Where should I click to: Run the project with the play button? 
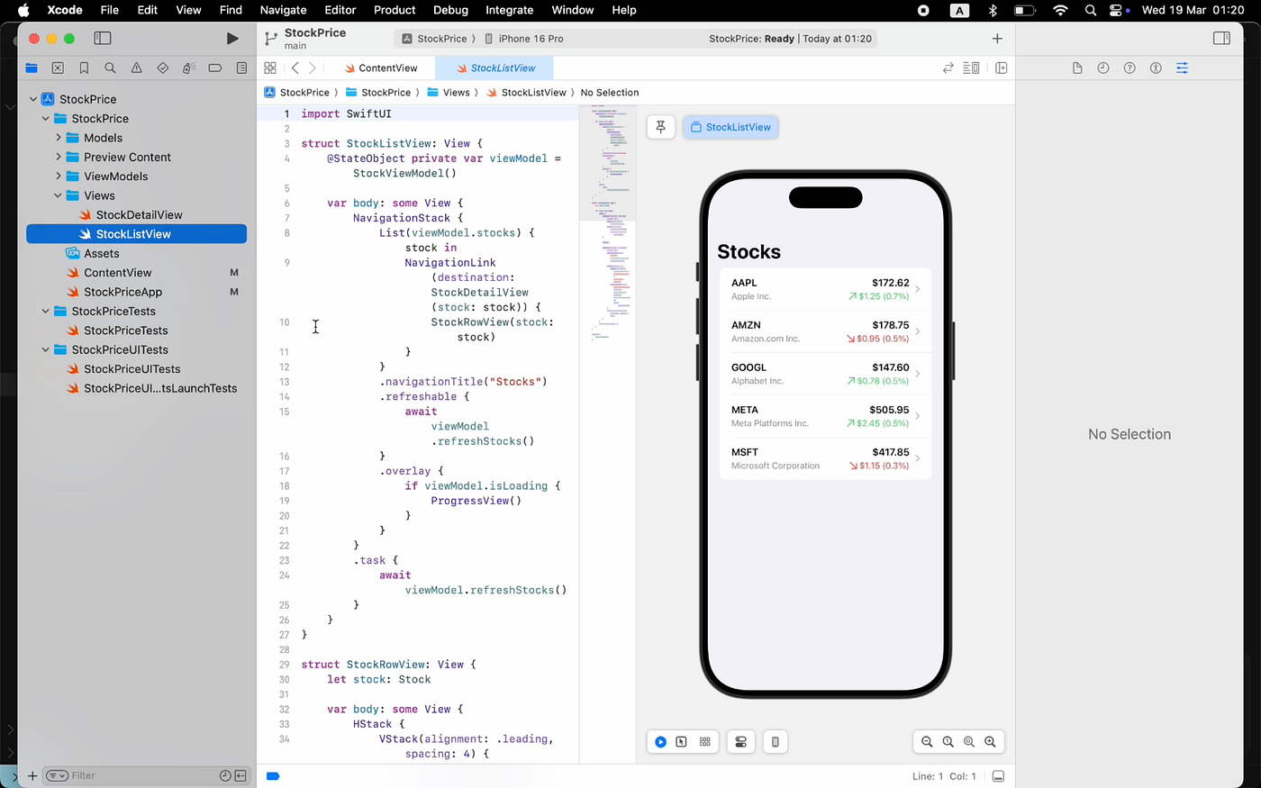click(232, 39)
